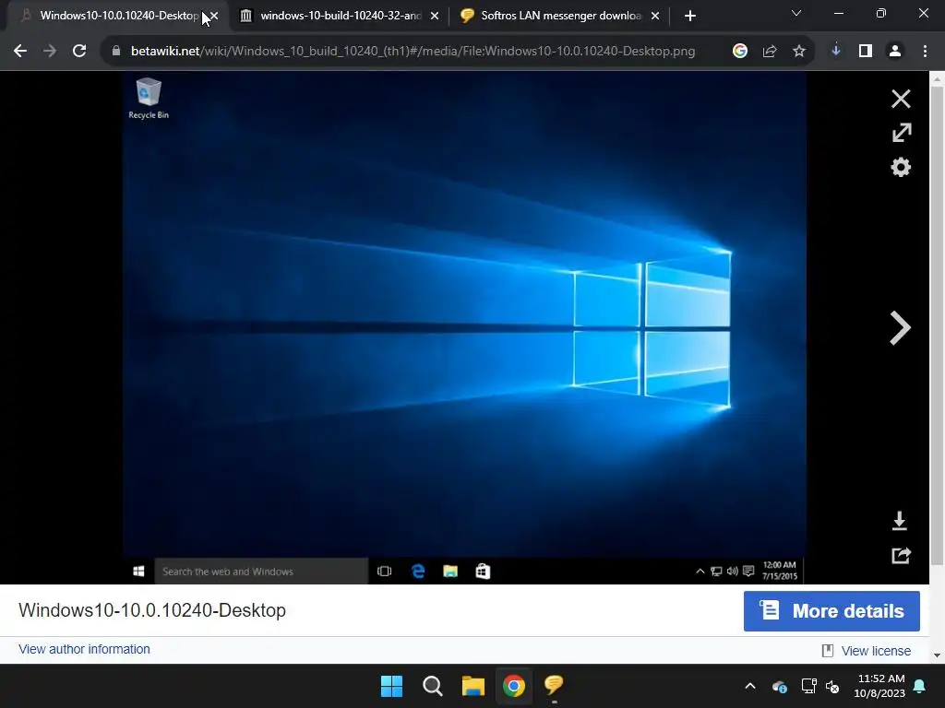This screenshot has height=708, width=945.
Task: Switch to the windows-10-build-10240-32 tab
Action: 340,16
